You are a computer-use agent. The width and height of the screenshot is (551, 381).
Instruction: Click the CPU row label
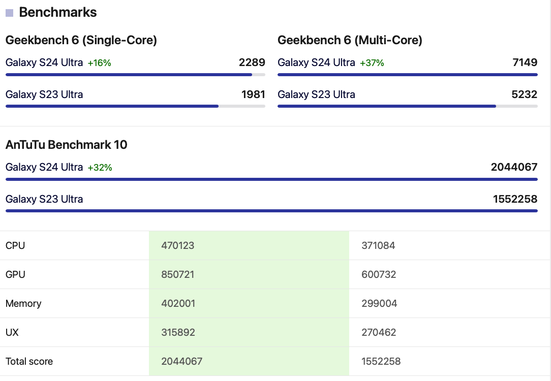[15, 245]
